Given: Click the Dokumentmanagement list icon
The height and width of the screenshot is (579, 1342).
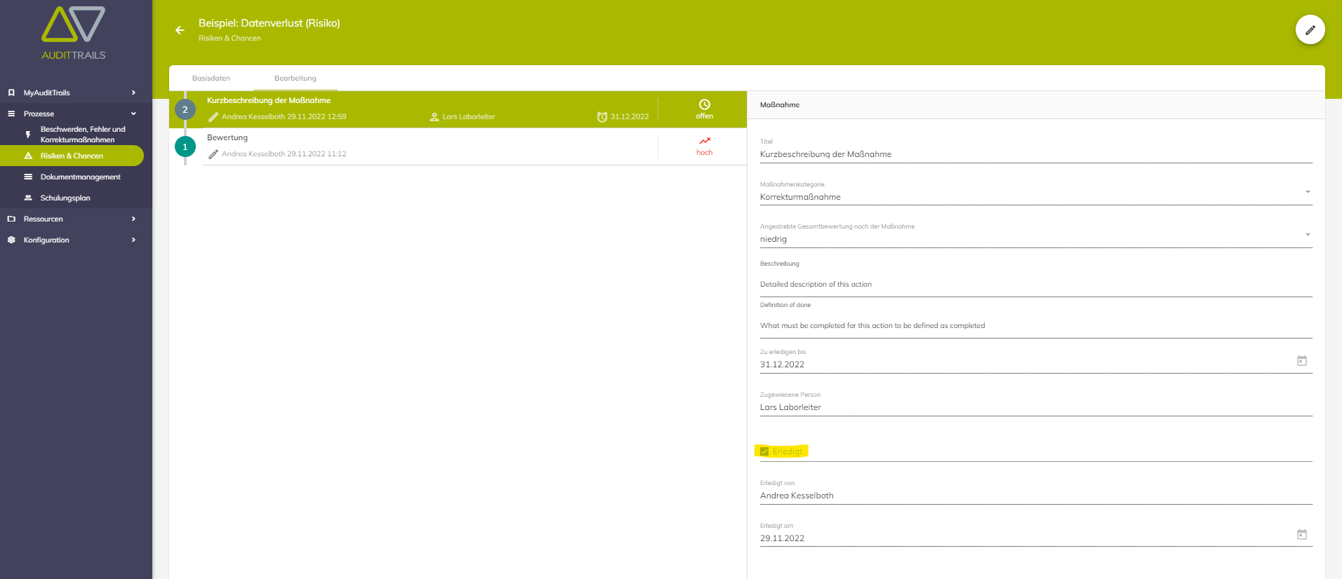Looking at the screenshot, I should pyautogui.click(x=28, y=177).
